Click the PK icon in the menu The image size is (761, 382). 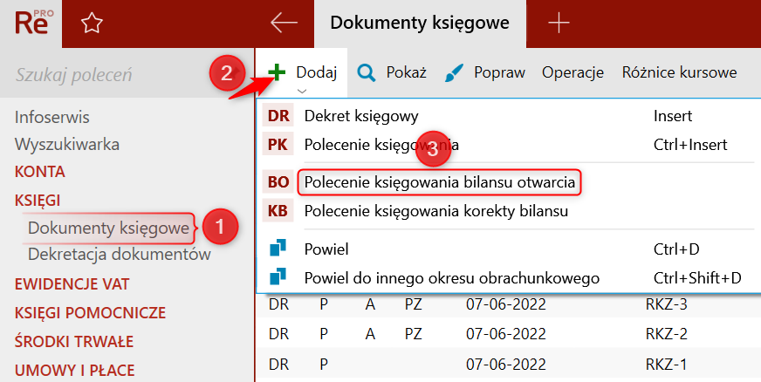coord(278,145)
